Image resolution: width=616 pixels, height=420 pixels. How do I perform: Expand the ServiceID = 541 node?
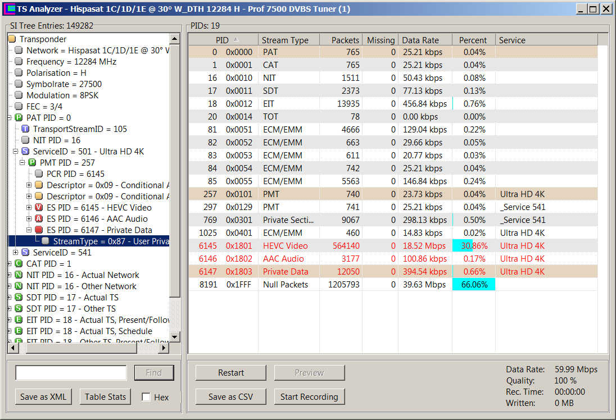tap(16, 253)
